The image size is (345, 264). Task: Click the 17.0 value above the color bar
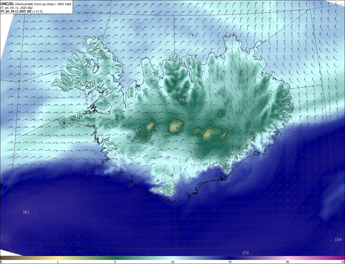[x=245, y=253]
